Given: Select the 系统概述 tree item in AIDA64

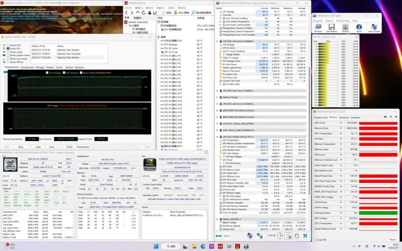Looking at the screenshot, I should pyautogui.click(x=140, y=29).
